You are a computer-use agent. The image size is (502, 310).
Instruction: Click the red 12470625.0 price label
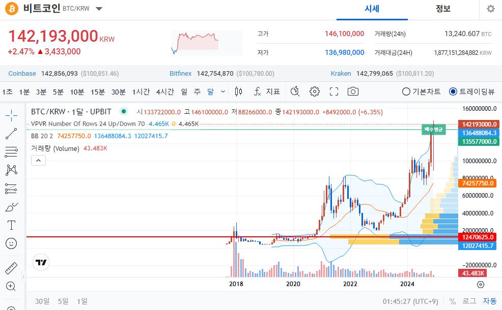[x=477, y=237]
